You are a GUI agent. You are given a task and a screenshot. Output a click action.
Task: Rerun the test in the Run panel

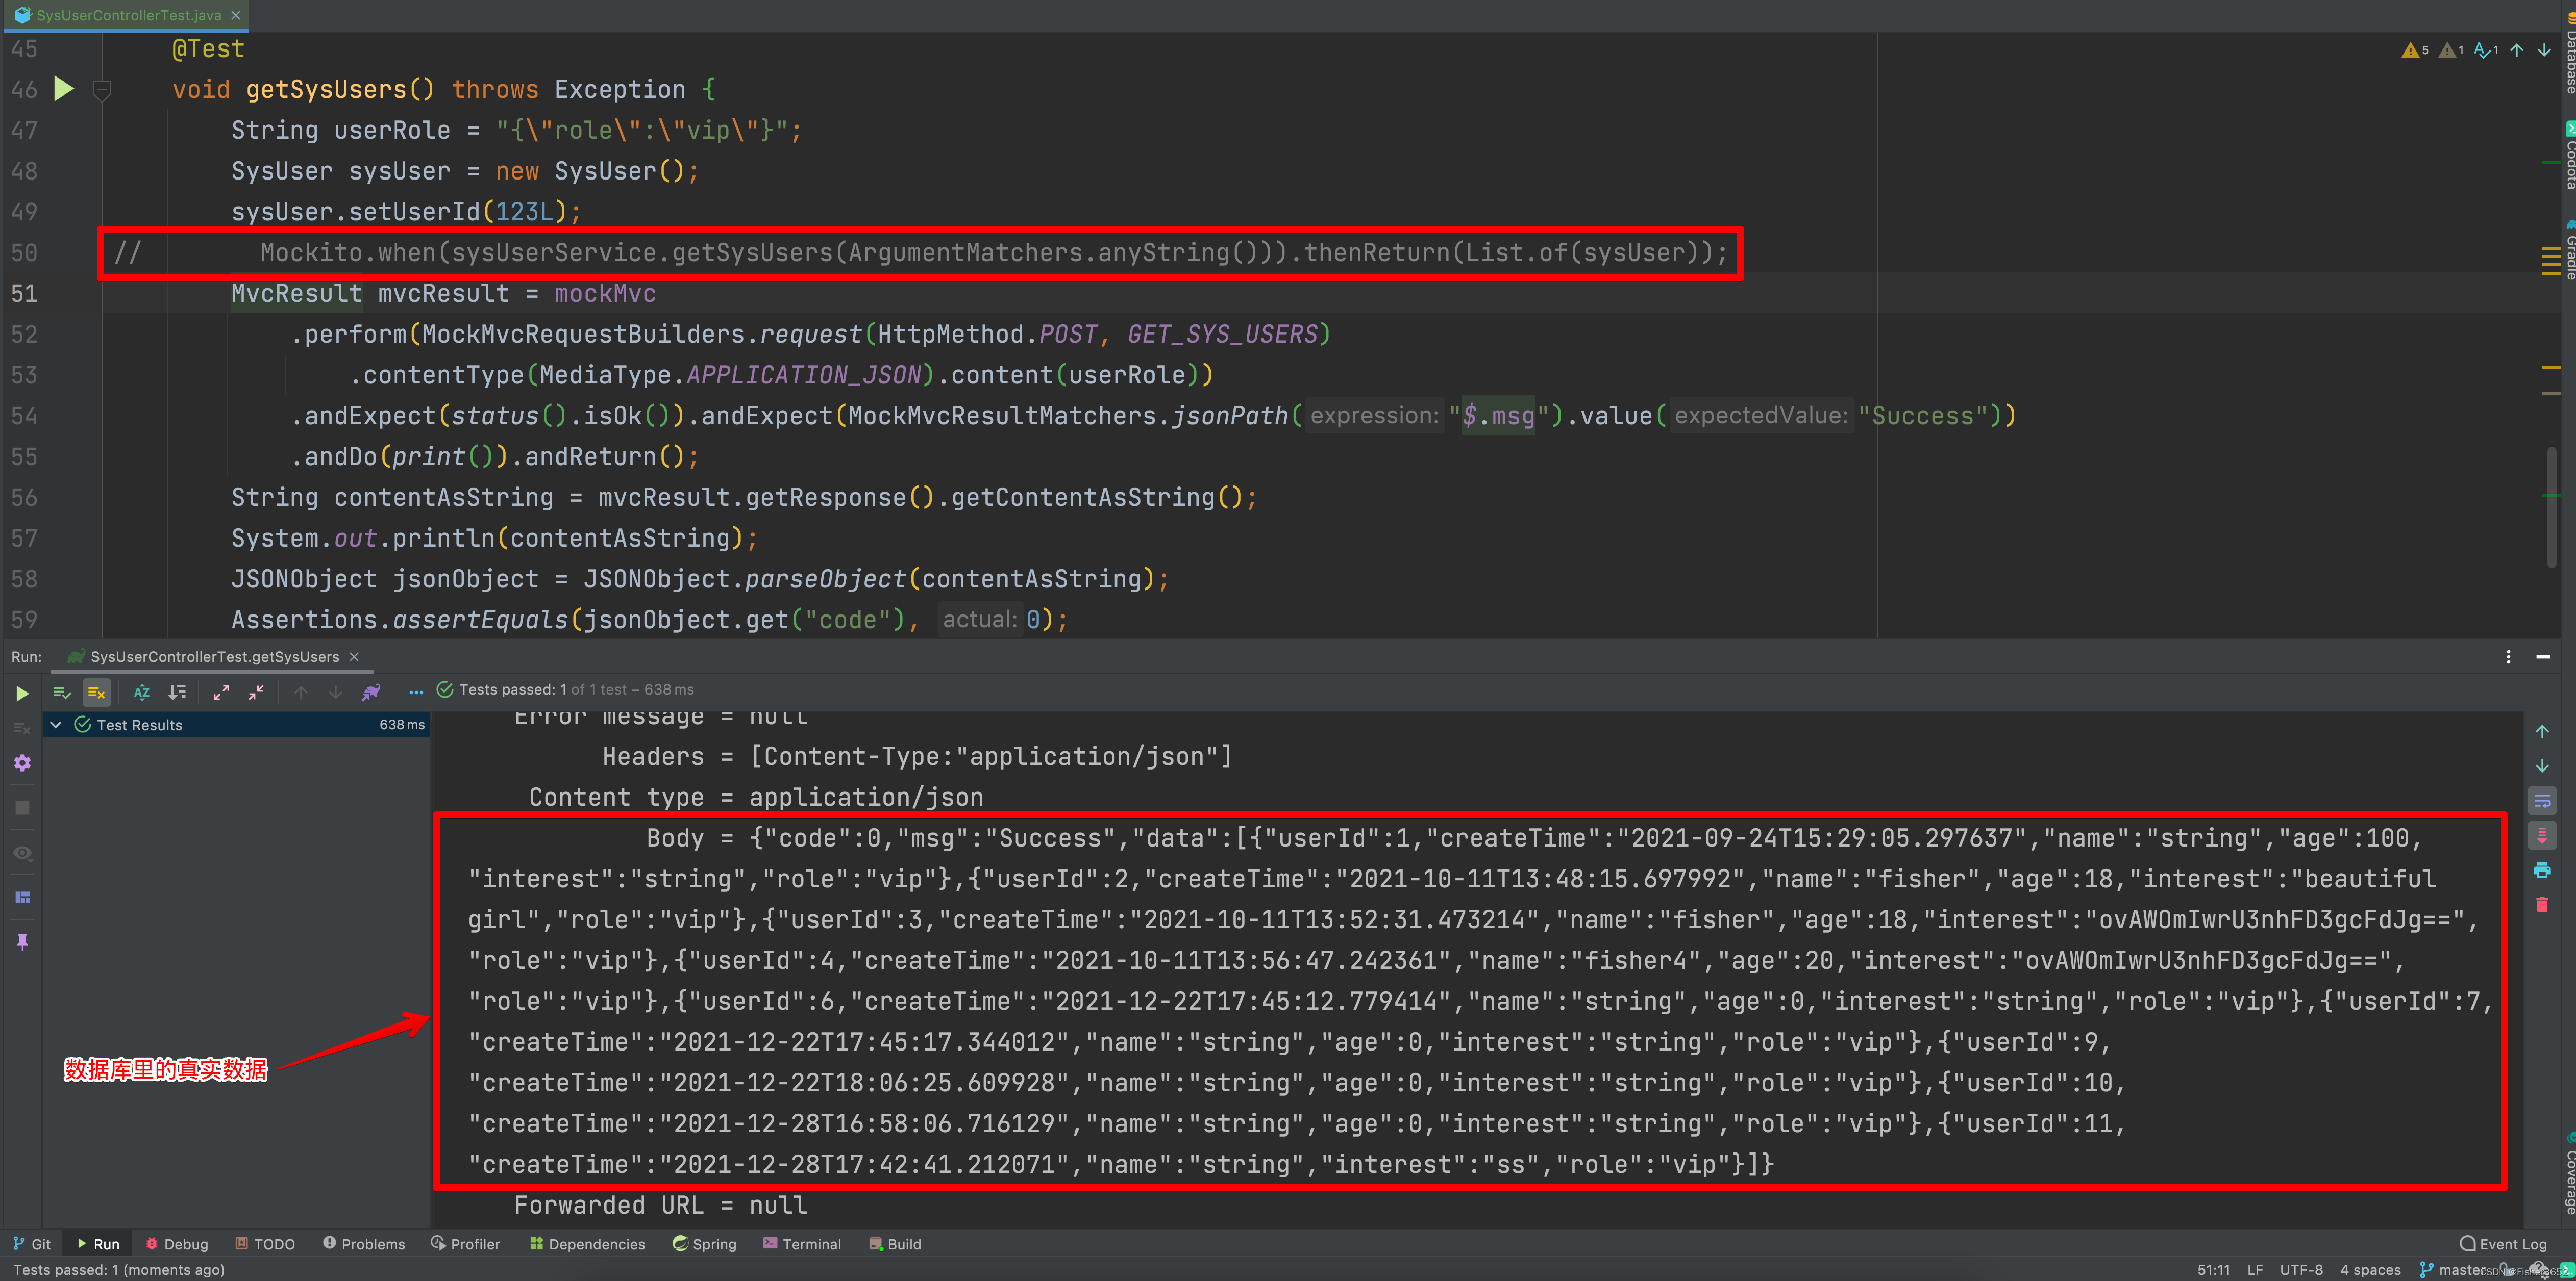coord(22,693)
